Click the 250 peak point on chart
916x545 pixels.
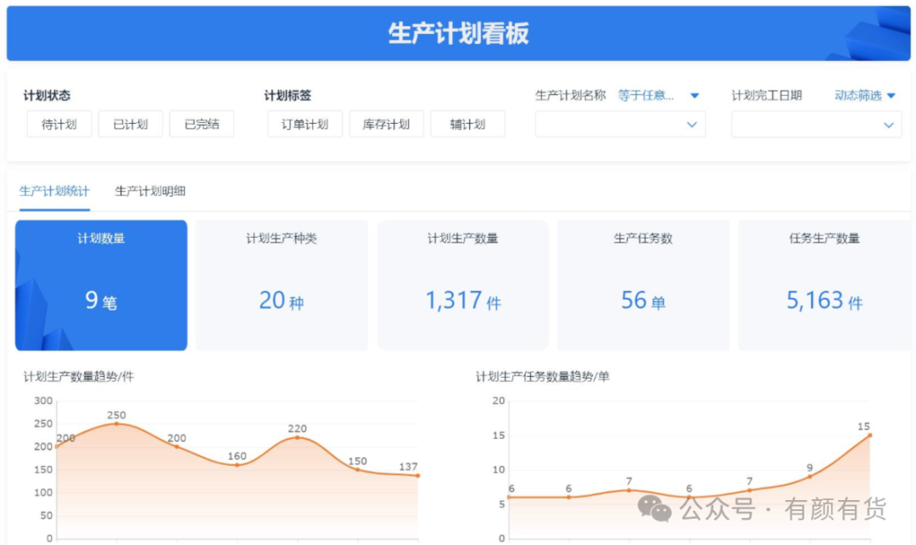(116, 424)
